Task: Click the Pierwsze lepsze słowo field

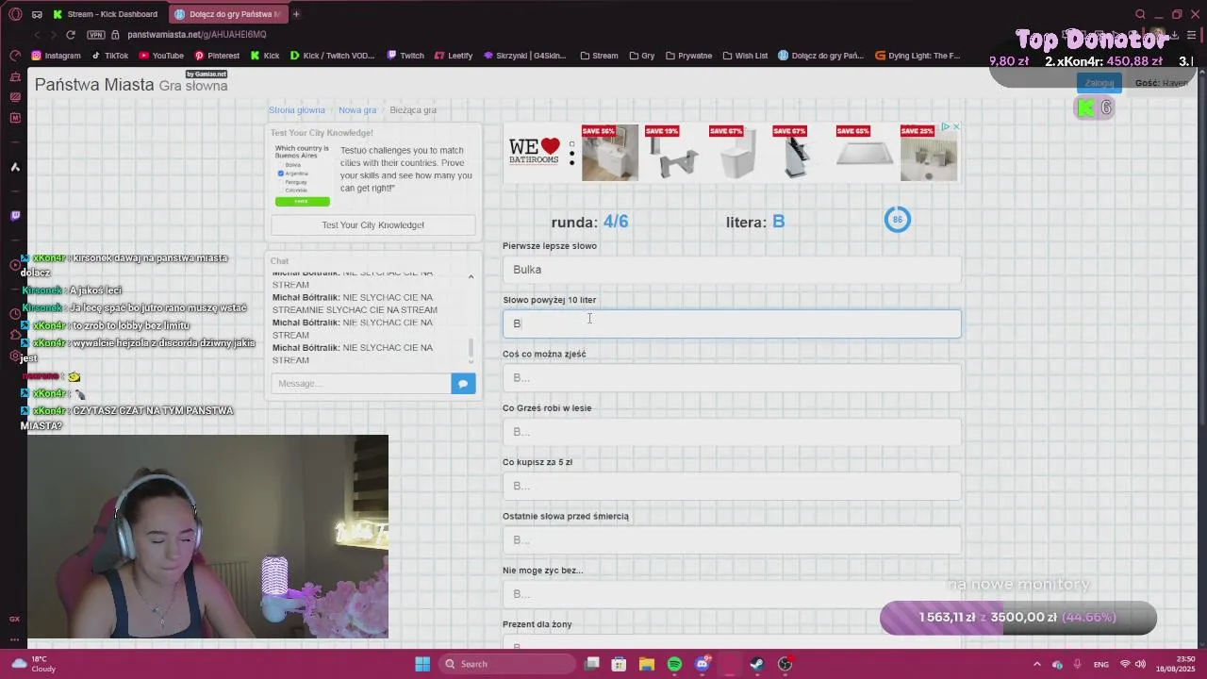Action: tap(732, 270)
